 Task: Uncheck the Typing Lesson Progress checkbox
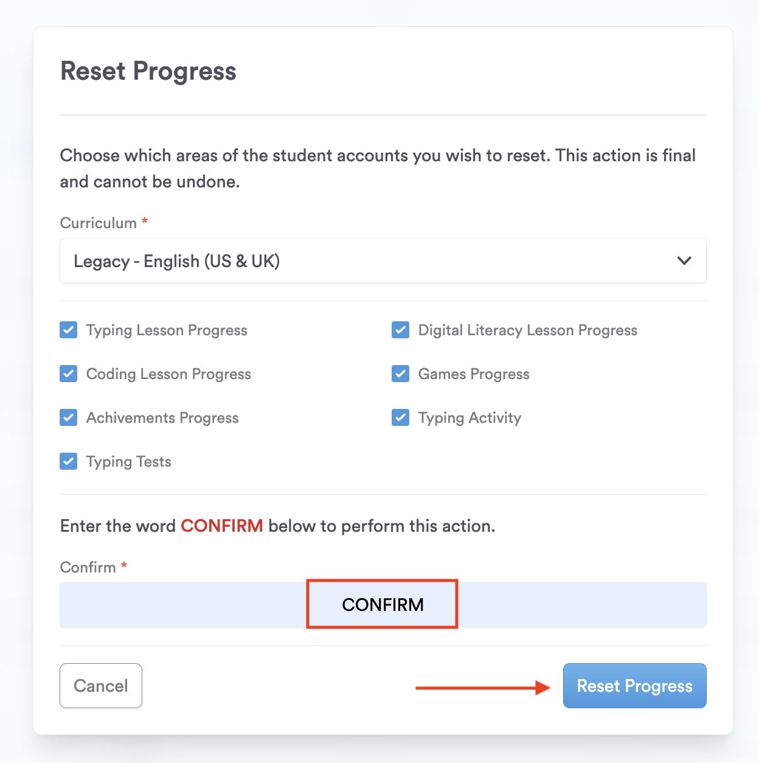pyautogui.click(x=69, y=330)
